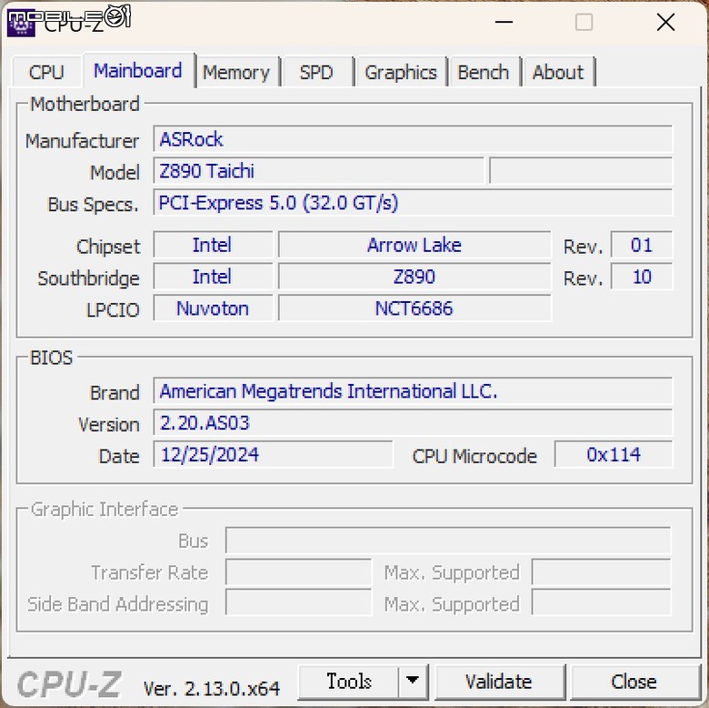This screenshot has height=708, width=709.
Task: Click the CPU-Z logo at bottom left
Action: click(69, 684)
